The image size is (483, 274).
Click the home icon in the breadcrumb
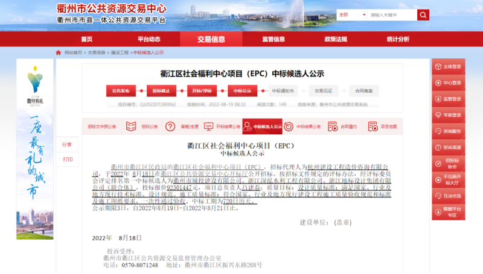click(x=59, y=53)
